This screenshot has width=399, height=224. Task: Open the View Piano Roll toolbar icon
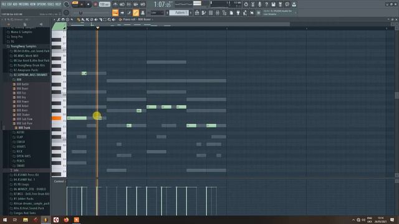pos(204,12)
